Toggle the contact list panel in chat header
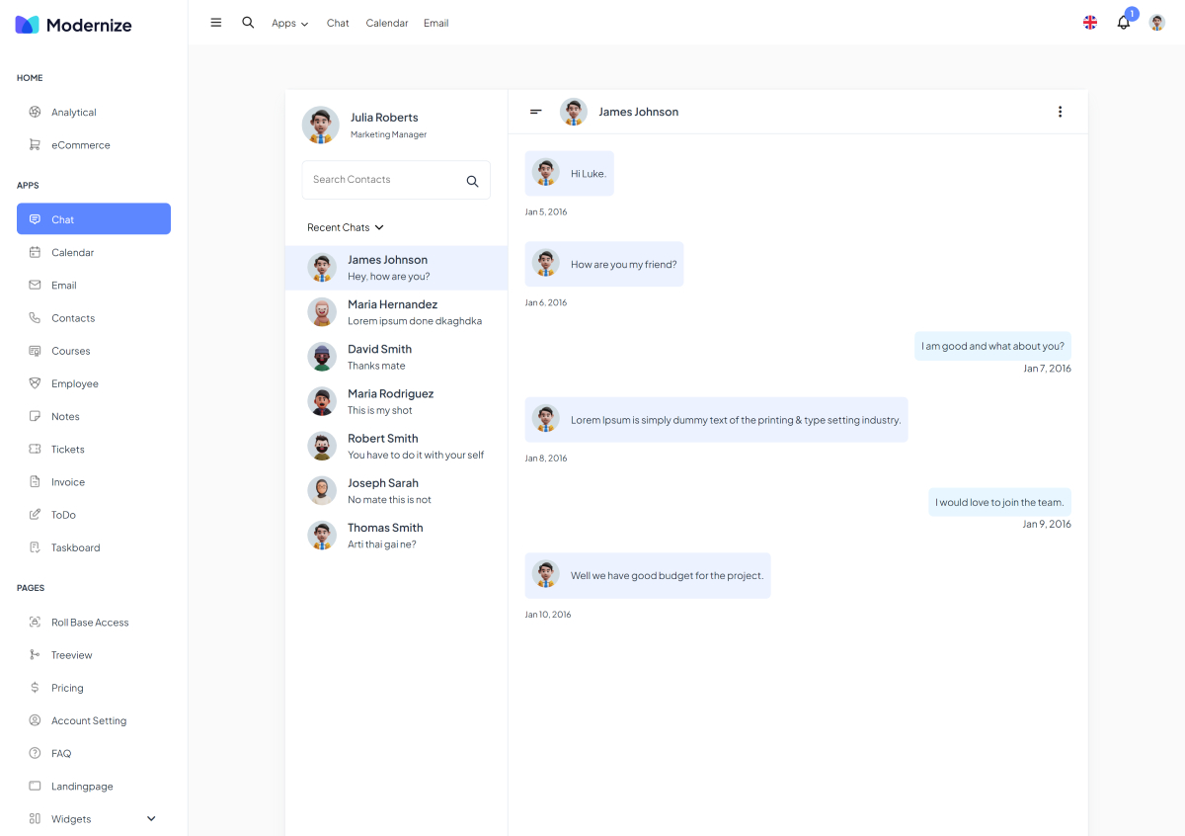1185x836 pixels. [536, 112]
